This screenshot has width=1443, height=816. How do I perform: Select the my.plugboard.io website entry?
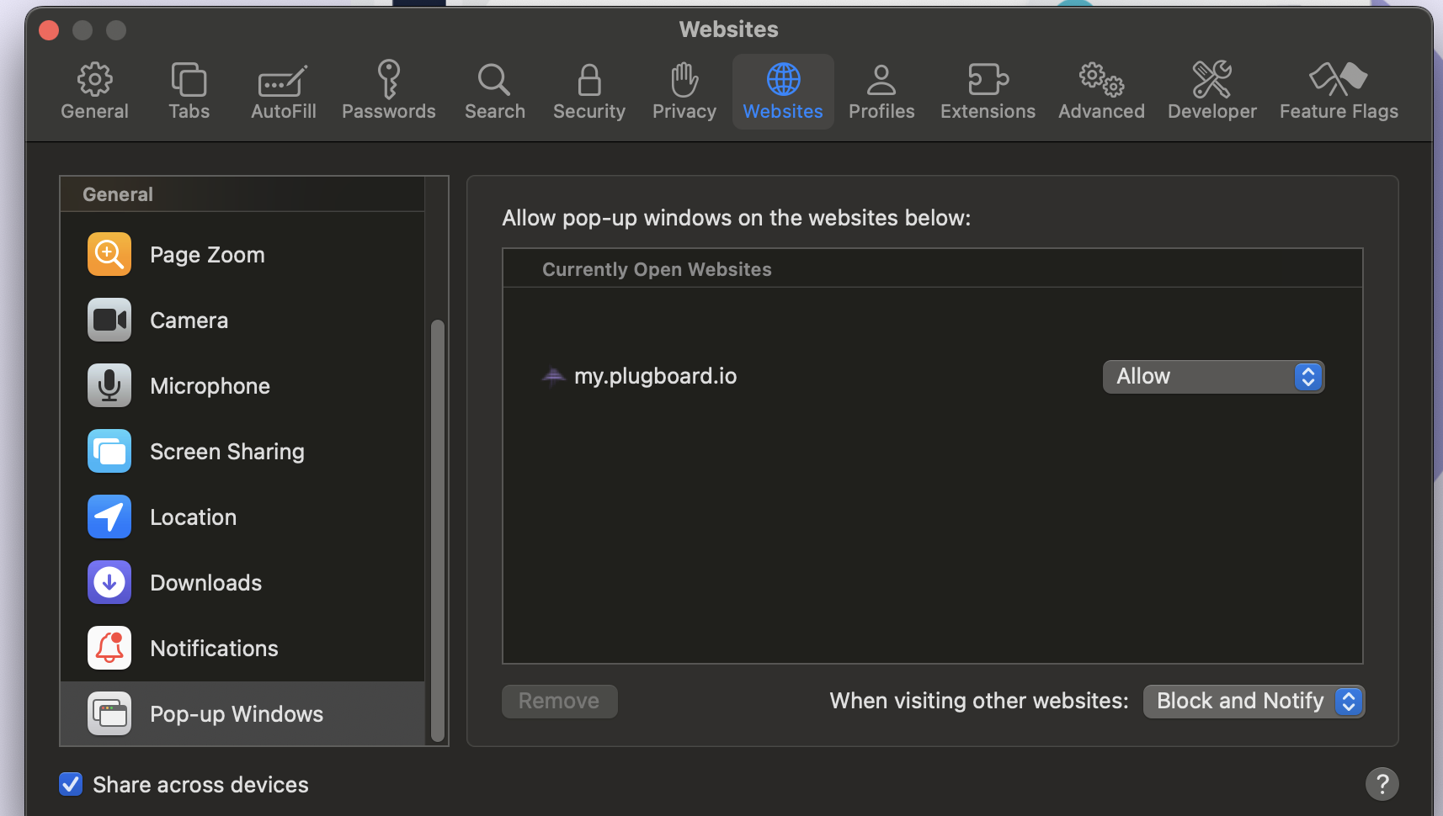(655, 376)
